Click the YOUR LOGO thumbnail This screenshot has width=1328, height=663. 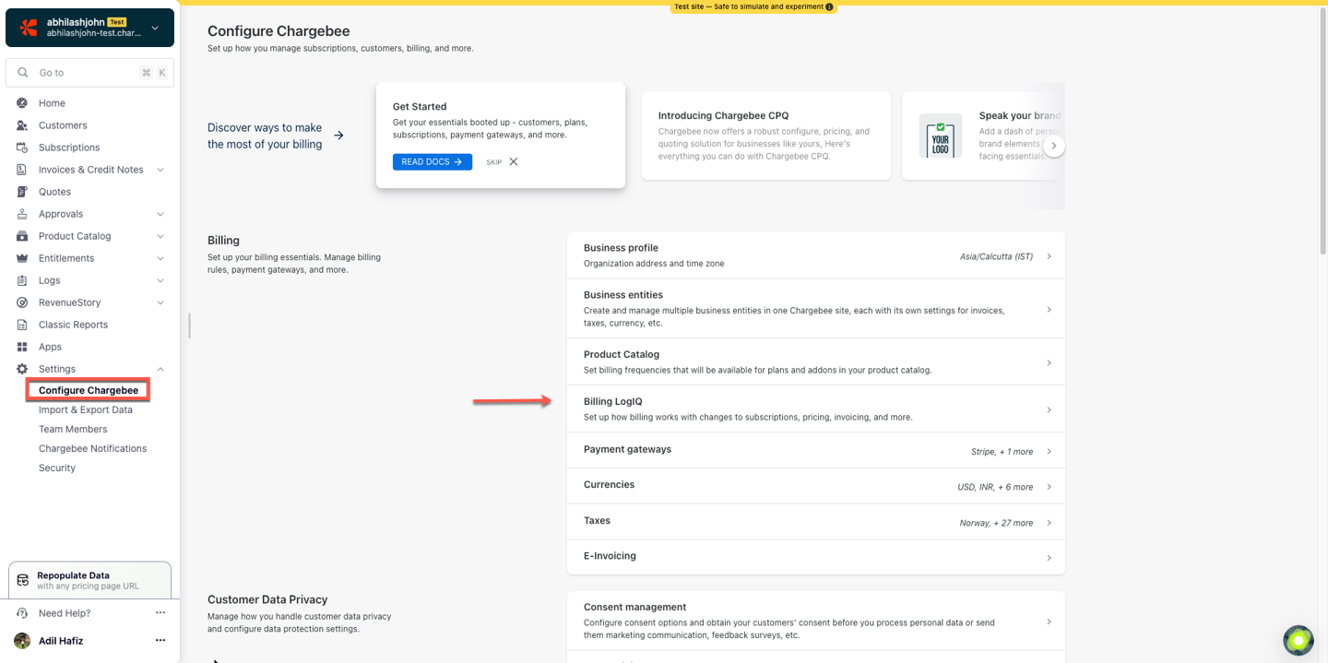click(x=941, y=136)
